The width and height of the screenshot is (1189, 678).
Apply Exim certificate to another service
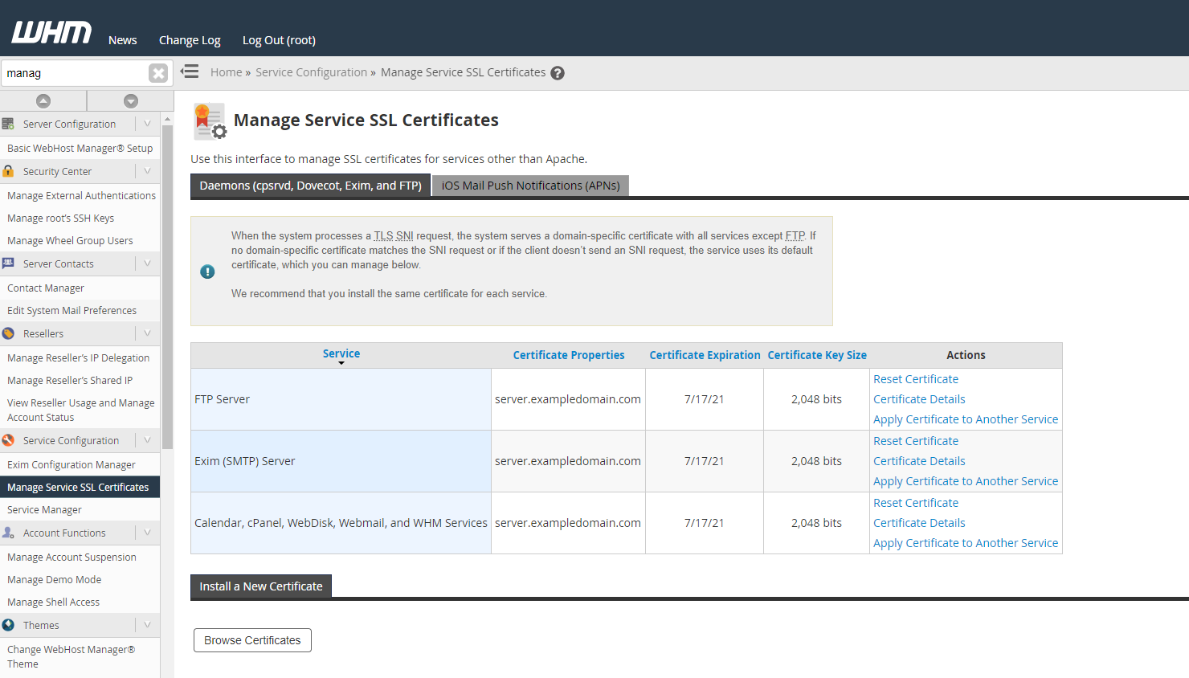pos(966,481)
